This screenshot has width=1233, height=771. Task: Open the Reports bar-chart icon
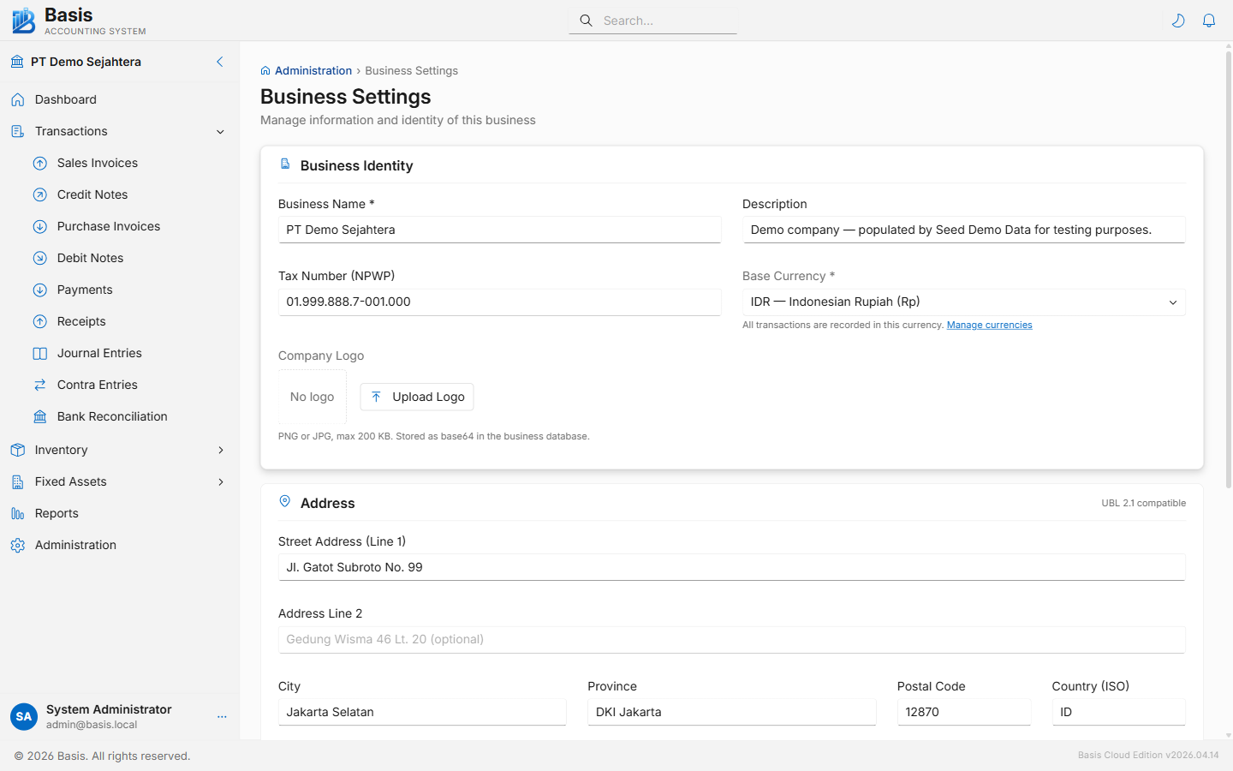pyautogui.click(x=18, y=512)
